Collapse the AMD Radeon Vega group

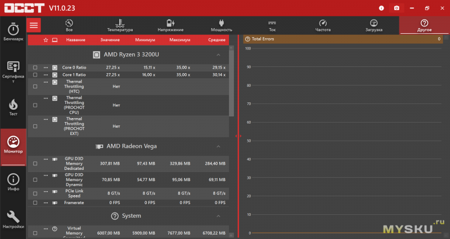point(218,146)
